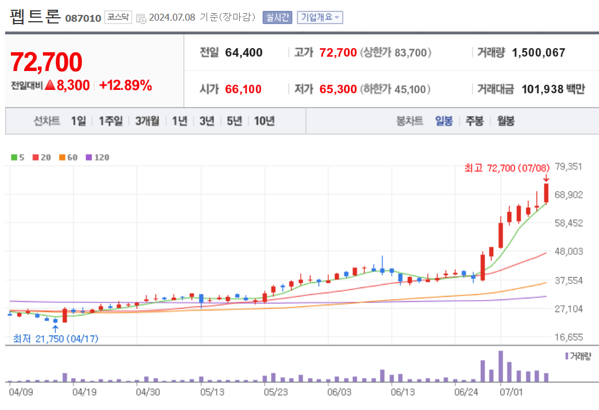Click the volume value 1,500,067
This screenshot has height=410, width=599.
538,53
